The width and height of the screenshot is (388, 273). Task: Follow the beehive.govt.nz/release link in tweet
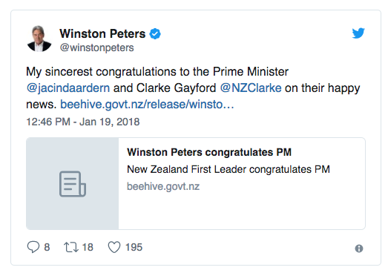[147, 104]
